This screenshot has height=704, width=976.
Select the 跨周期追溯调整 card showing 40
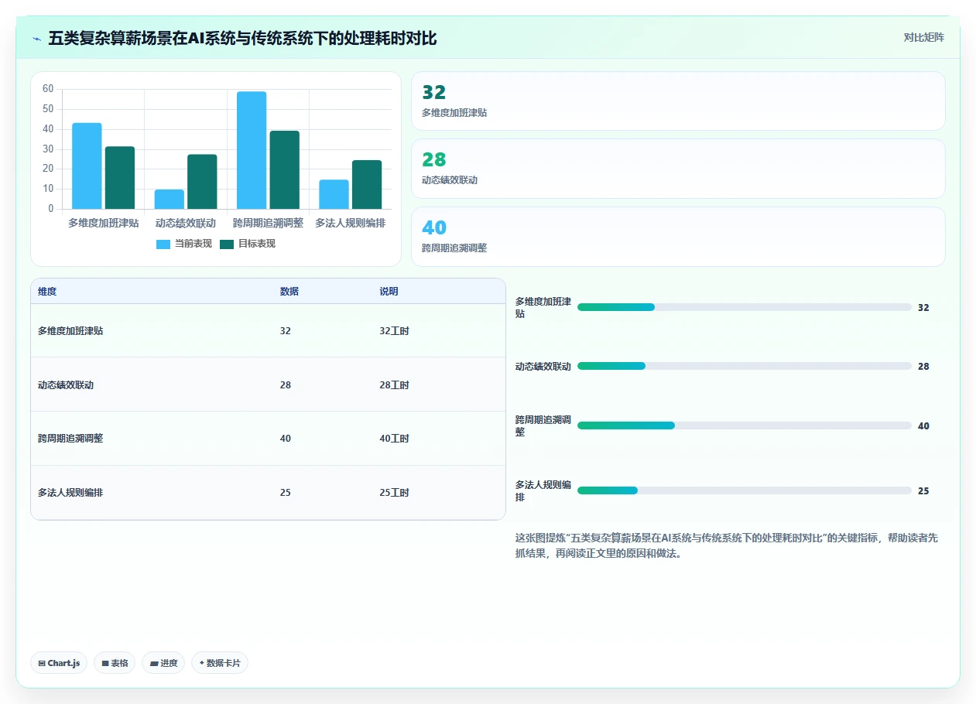tap(678, 237)
